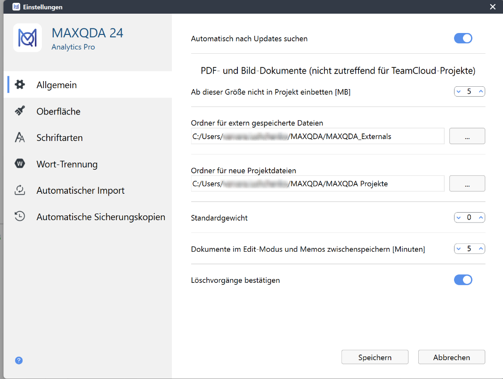Open help via the question mark icon
The height and width of the screenshot is (379, 503).
coord(19,360)
